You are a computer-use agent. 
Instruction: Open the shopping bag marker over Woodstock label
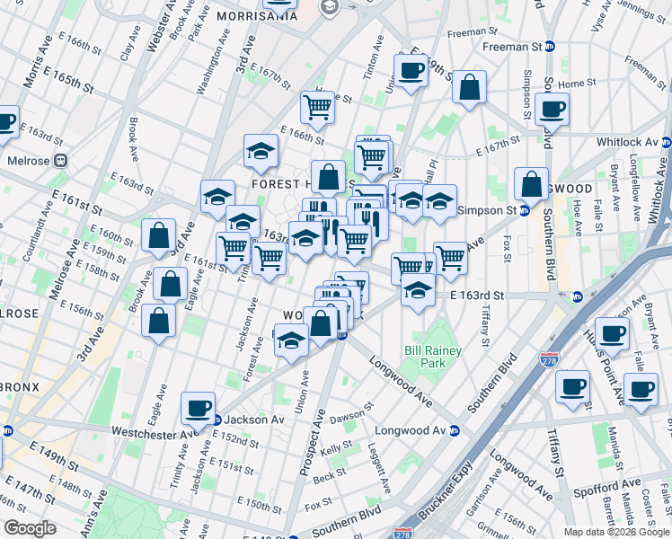320,324
